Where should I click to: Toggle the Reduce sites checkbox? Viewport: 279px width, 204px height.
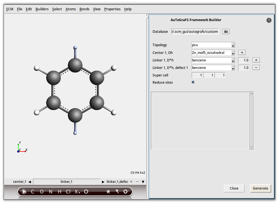[x=193, y=82]
